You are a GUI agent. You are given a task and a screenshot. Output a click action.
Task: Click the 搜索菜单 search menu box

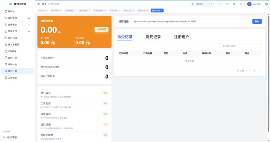click(x=202, y=4)
